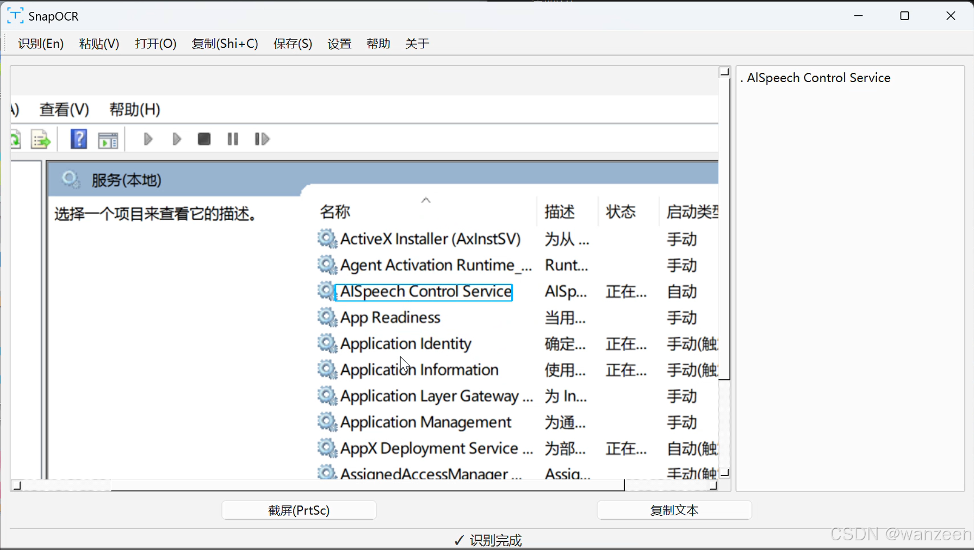
Task: Click SnapOCR app logo icon
Action: pyautogui.click(x=15, y=16)
